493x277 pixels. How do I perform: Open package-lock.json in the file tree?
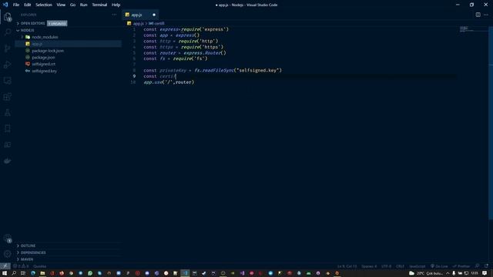[48, 51]
